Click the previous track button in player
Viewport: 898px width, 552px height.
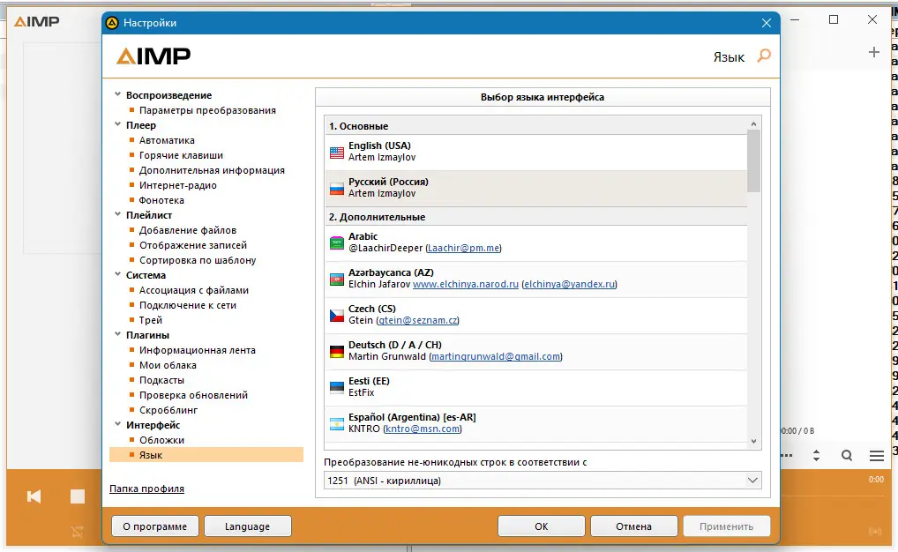[34, 496]
